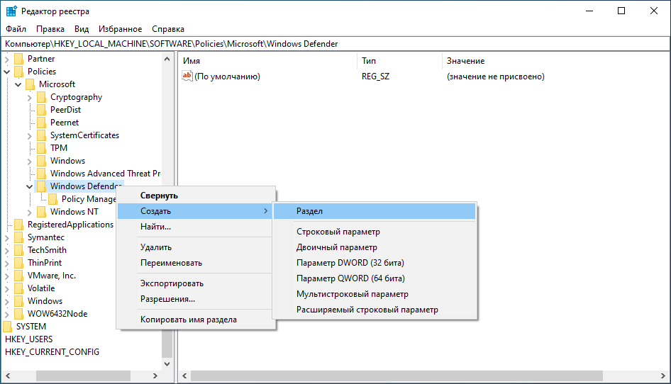Select Свернуть in context menu

tap(196, 196)
